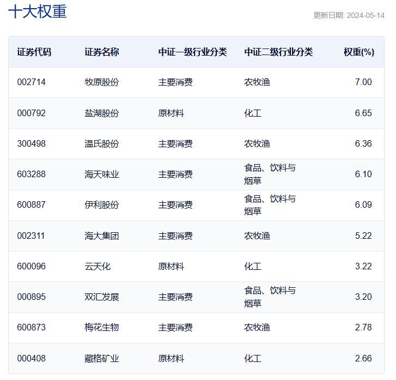Select the name 伊利股份
Image resolution: width=396 pixels, height=380 pixels.
click(x=101, y=204)
